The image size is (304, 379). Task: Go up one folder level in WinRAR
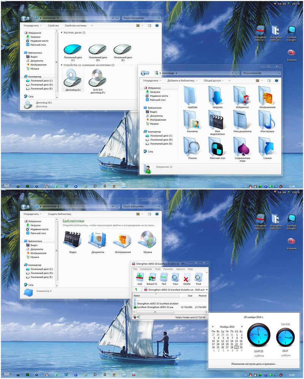click(136, 289)
